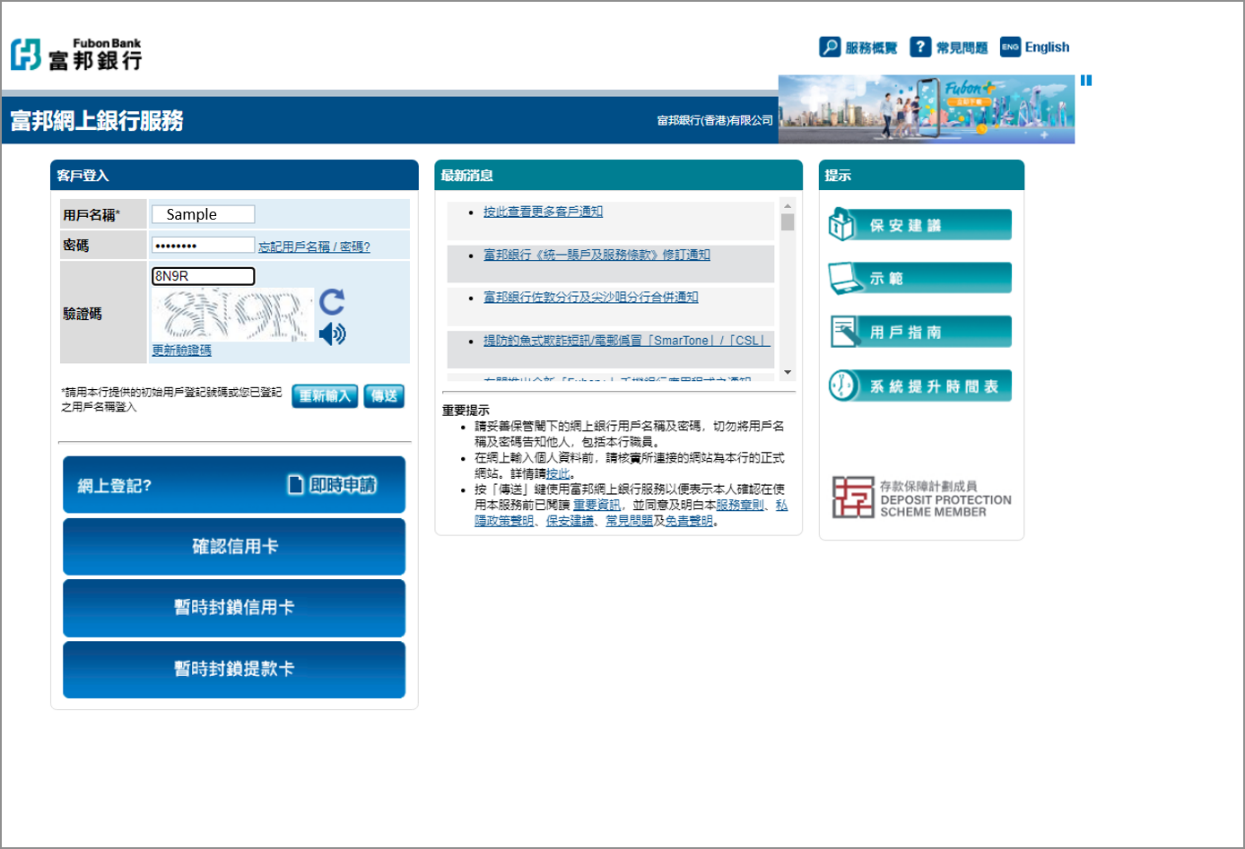Click the 系統提升時間表 button

[919, 386]
